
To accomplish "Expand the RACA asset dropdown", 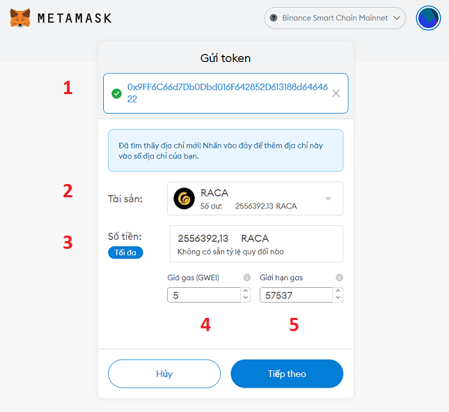I will pos(328,199).
